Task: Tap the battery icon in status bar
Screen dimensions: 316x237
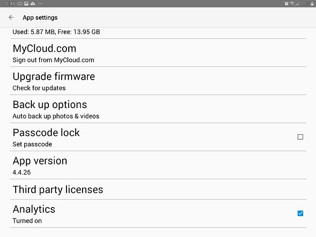Action: pyautogui.click(x=312, y=3)
